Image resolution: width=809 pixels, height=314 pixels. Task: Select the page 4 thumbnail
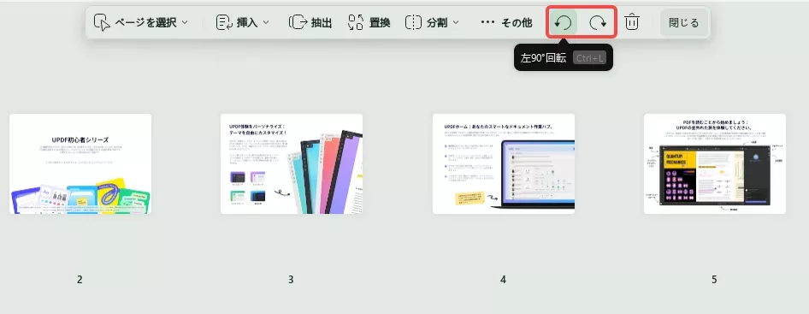[504, 163]
